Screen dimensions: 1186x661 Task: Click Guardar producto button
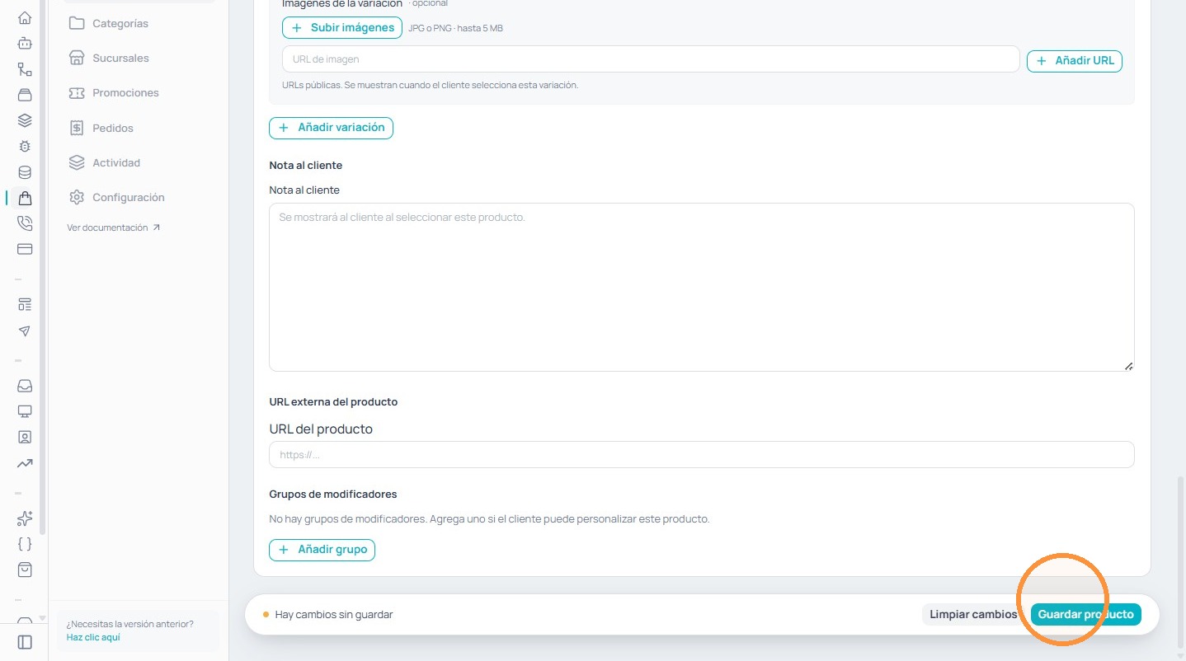[x=1085, y=614]
